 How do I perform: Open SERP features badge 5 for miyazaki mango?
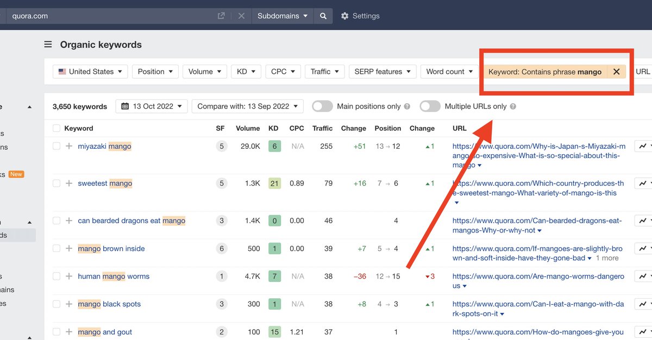(x=221, y=146)
